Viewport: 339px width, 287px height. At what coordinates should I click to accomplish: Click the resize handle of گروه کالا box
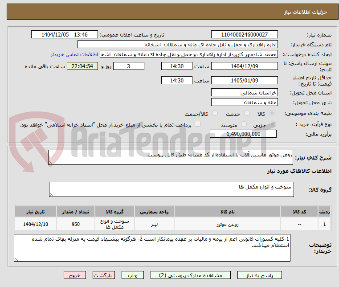[51, 195]
